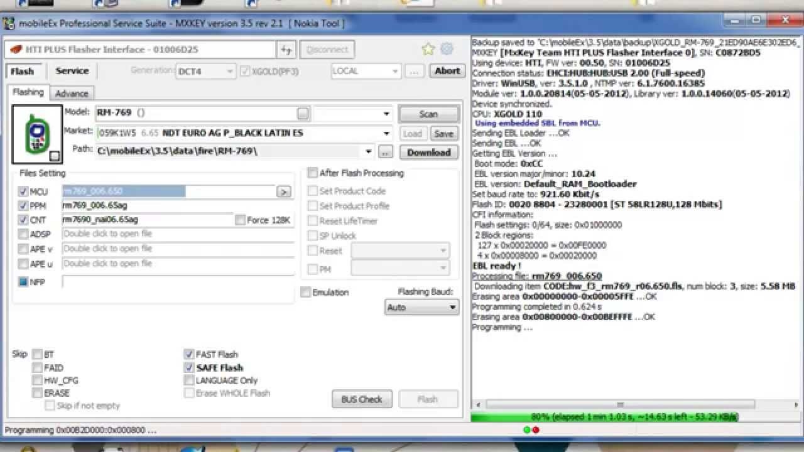Click the MCU file arrow button
Image resolution: width=804 pixels, height=452 pixels.
284,191
